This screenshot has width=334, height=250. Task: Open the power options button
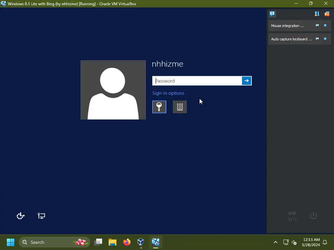tap(313, 216)
